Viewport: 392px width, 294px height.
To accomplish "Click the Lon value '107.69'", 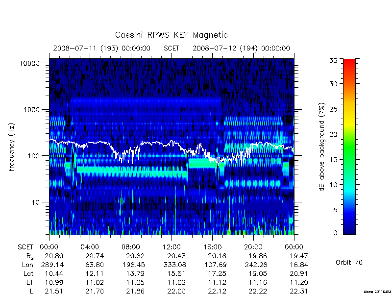I will 216,265.
